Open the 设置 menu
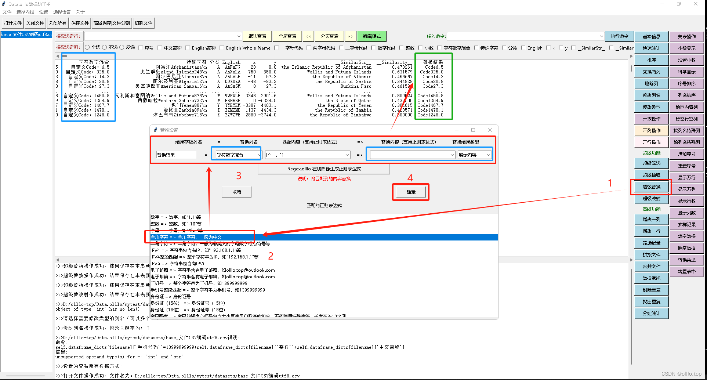 point(44,12)
